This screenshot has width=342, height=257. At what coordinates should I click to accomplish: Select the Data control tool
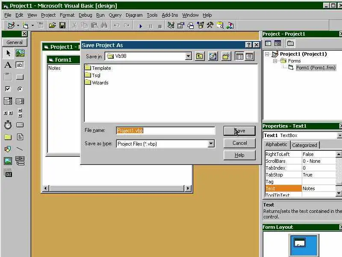pos(20,161)
